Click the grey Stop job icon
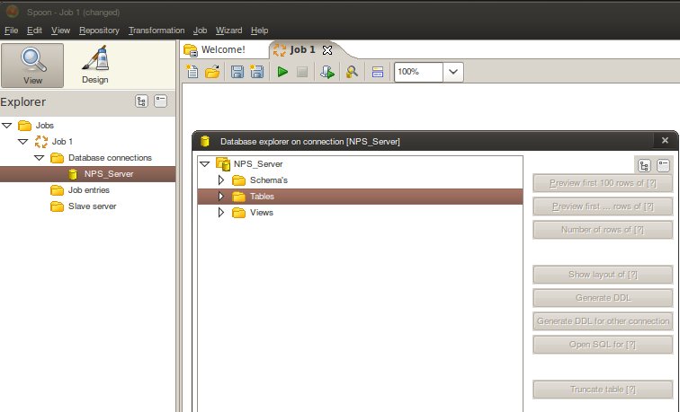The width and height of the screenshot is (680, 412). point(302,72)
